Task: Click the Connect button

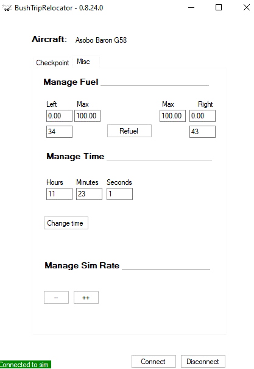Action: click(153, 361)
